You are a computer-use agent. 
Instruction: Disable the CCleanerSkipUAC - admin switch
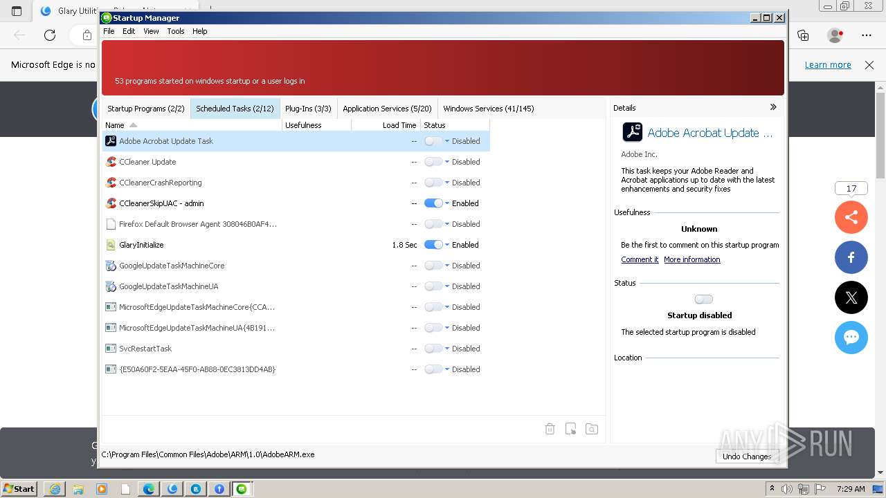coord(433,203)
